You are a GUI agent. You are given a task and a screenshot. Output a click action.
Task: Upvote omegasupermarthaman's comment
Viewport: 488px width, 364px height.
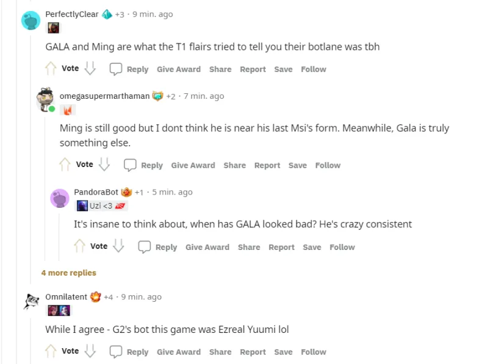tap(65, 165)
